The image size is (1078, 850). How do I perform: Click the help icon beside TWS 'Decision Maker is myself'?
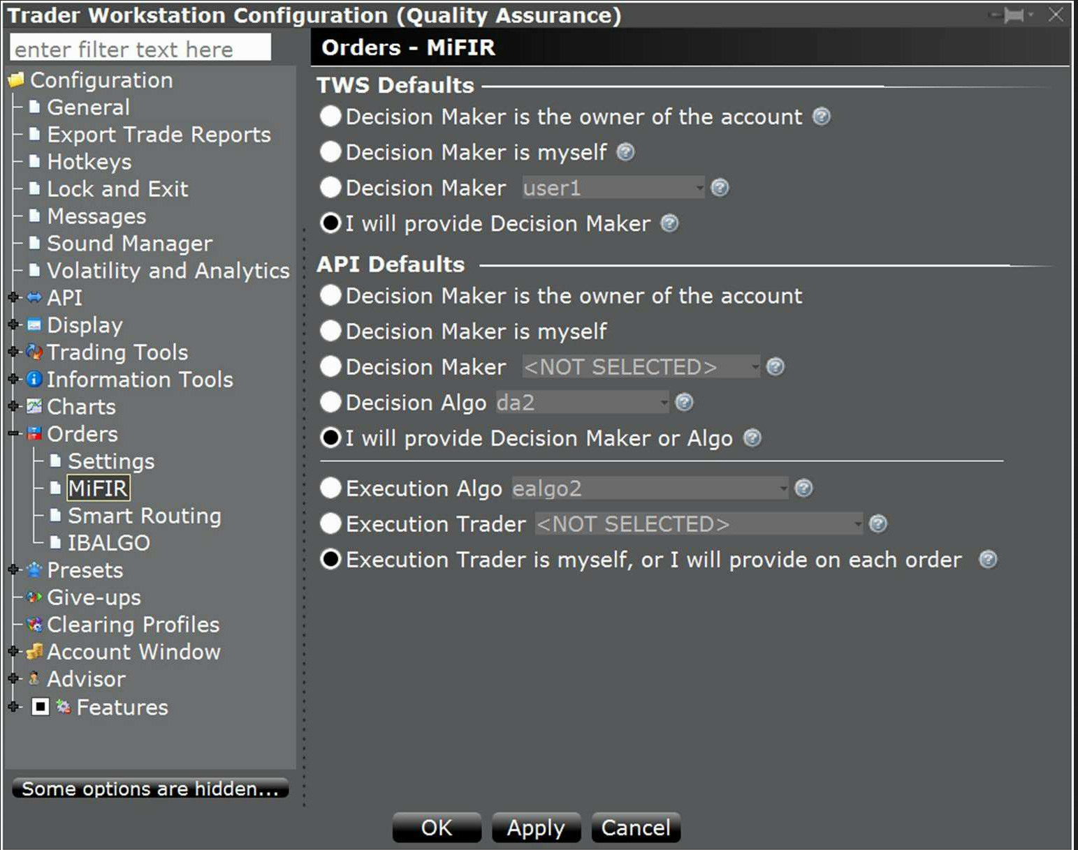[x=626, y=152]
